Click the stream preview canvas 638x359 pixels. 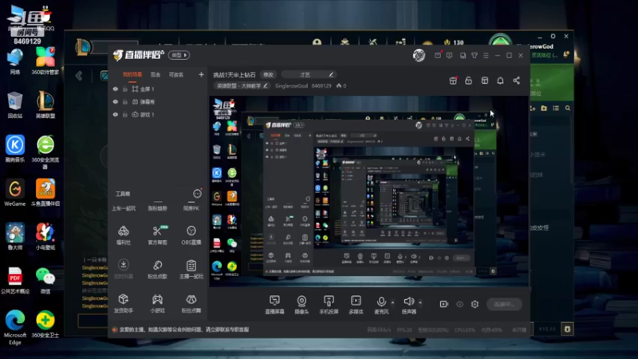point(369,191)
